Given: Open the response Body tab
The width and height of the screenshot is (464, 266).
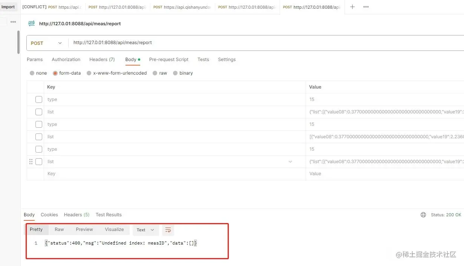Looking at the screenshot, I should (29, 215).
